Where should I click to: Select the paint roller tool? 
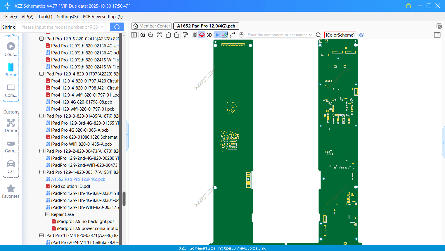pos(185,35)
